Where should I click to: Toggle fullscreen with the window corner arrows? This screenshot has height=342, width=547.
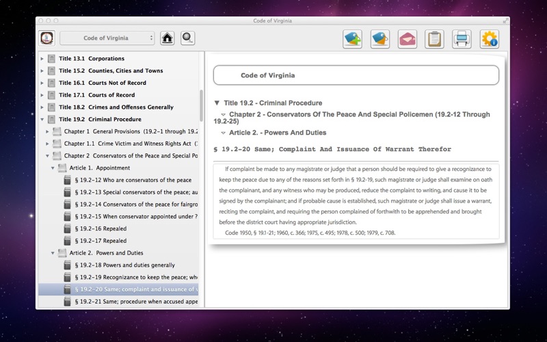click(505, 21)
